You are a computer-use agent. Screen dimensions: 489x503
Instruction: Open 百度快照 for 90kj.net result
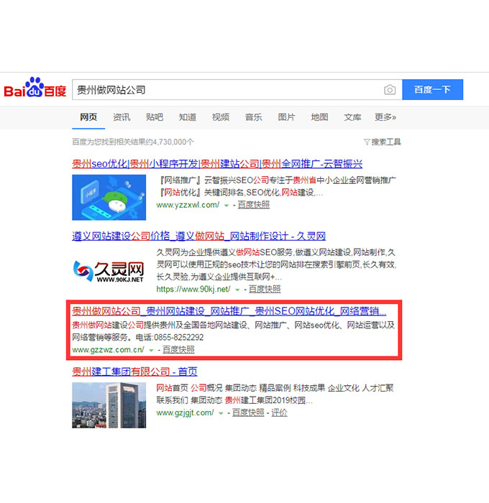point(265,289)
